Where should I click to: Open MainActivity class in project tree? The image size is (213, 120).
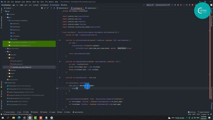click(15, 30)
